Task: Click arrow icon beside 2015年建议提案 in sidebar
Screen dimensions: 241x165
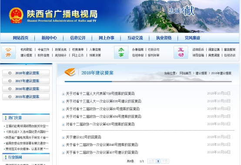Action: [10, 97]
